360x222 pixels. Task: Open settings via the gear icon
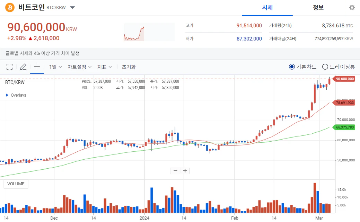(352, 8)
